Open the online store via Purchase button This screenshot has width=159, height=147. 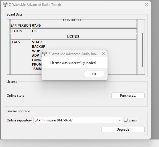click(128, 95)
